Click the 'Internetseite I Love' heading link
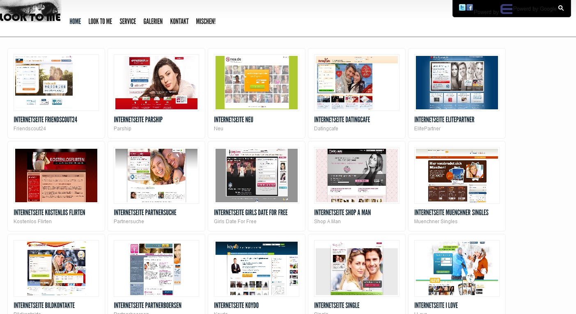 tap(436, 305)
